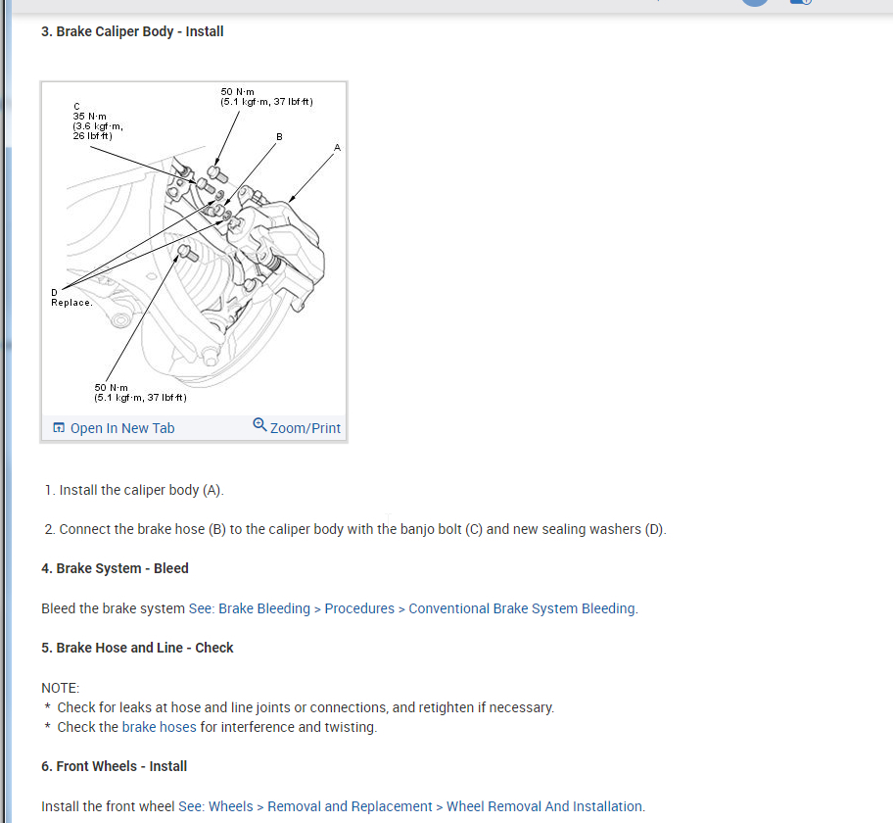
Task: Open the See: Wheels link
Action: 215,806
